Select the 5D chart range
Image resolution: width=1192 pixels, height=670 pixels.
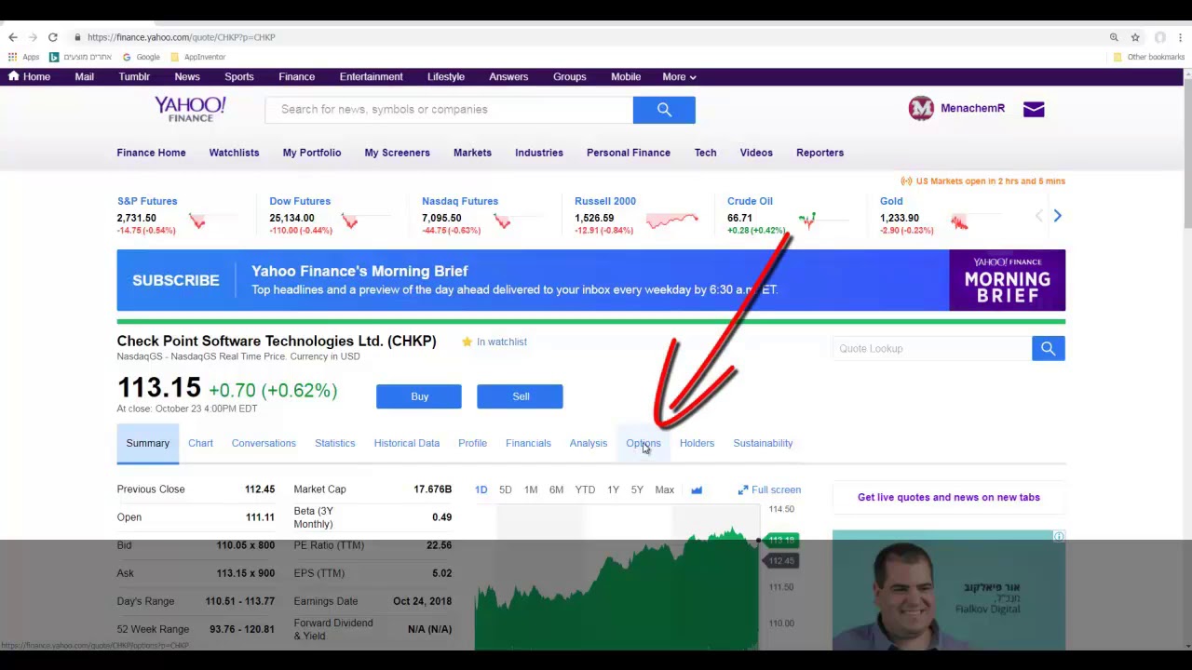click(x=505, y=489)
